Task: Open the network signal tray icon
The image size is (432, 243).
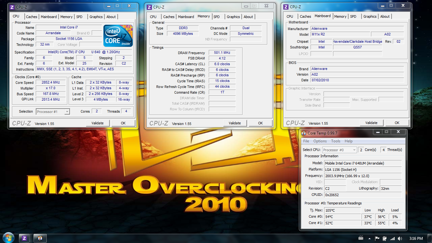Action: tap(392, 239)
